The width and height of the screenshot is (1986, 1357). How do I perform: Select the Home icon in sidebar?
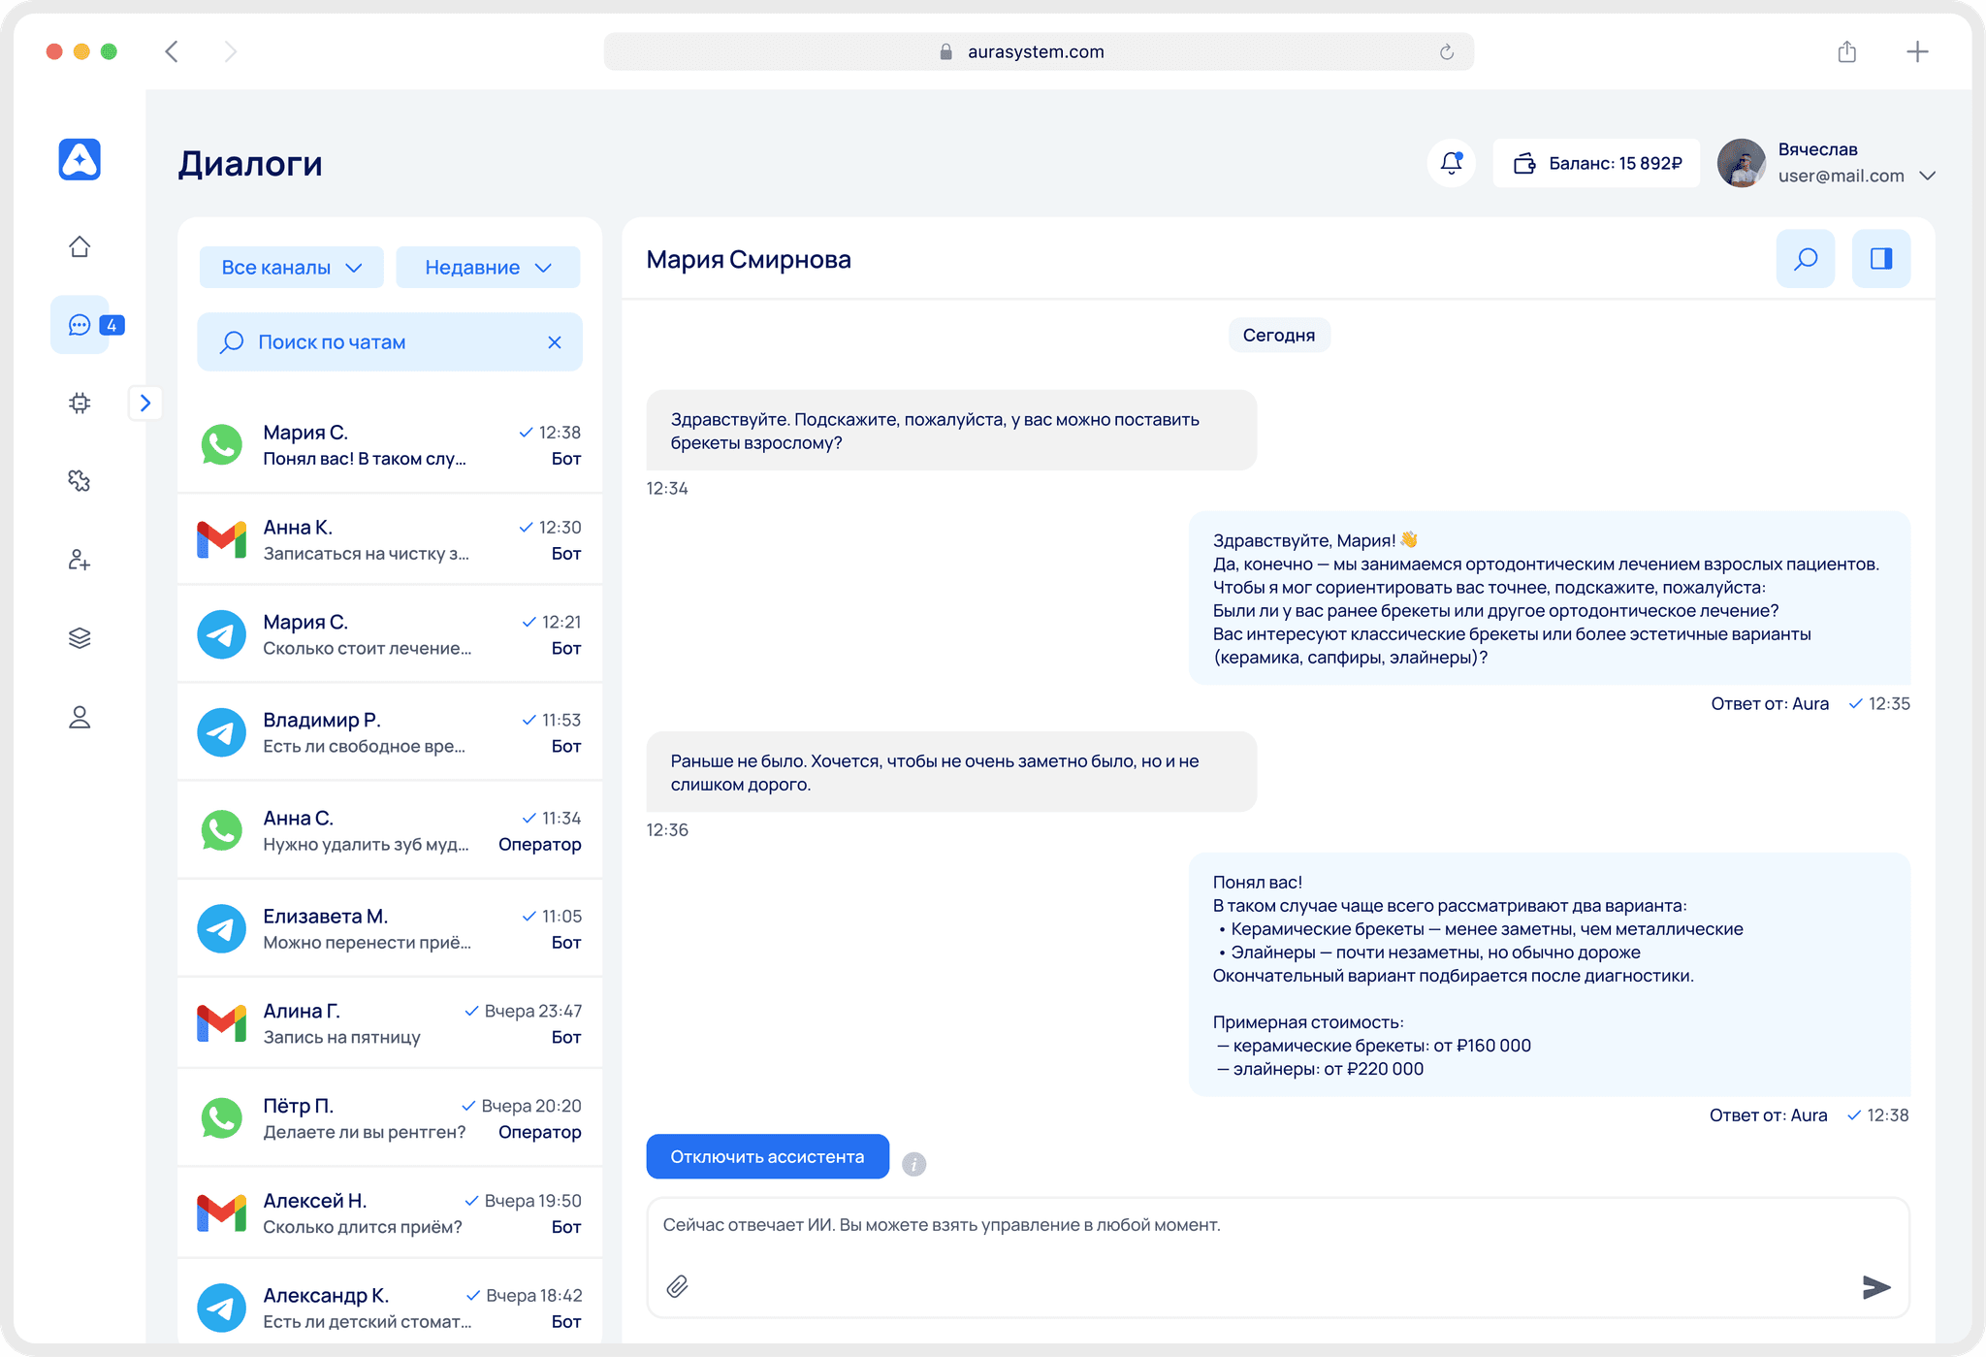point(80,247)
